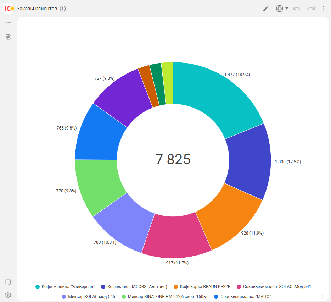Click the redo arrow
The image size is (331, 302).
coord(311,9)
